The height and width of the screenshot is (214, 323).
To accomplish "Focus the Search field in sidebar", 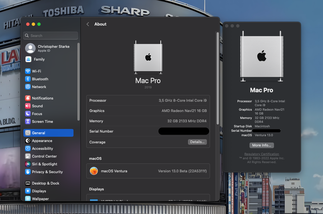I will coord(50,36).
